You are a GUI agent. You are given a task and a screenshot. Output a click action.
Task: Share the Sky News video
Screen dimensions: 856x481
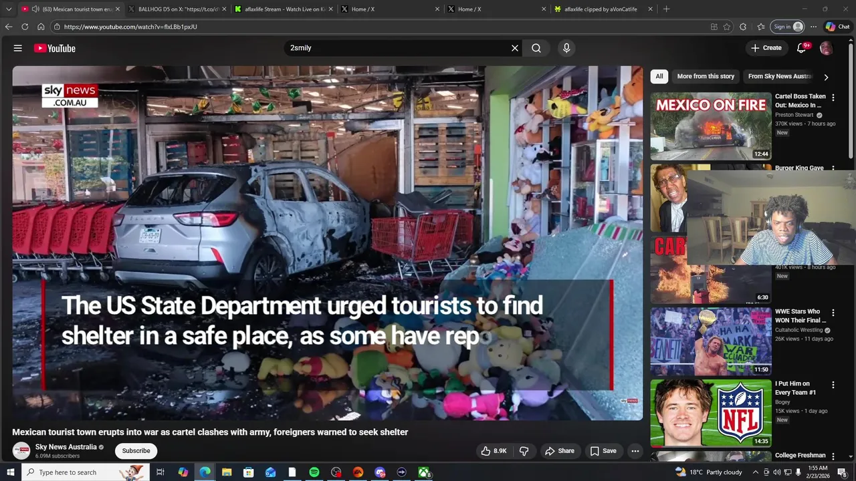coord(559,451)
